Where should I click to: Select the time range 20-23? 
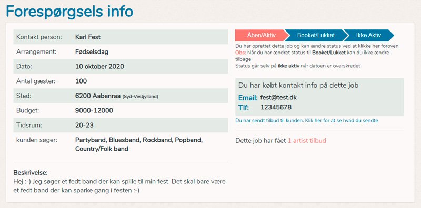[x=84, y=125]
